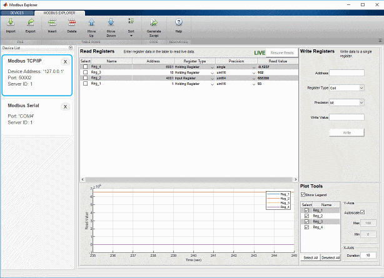The width and height of the screenshot is (384, 278).
Task: Open Register Type dropdown for Reg_3
Action: (212, 72)
